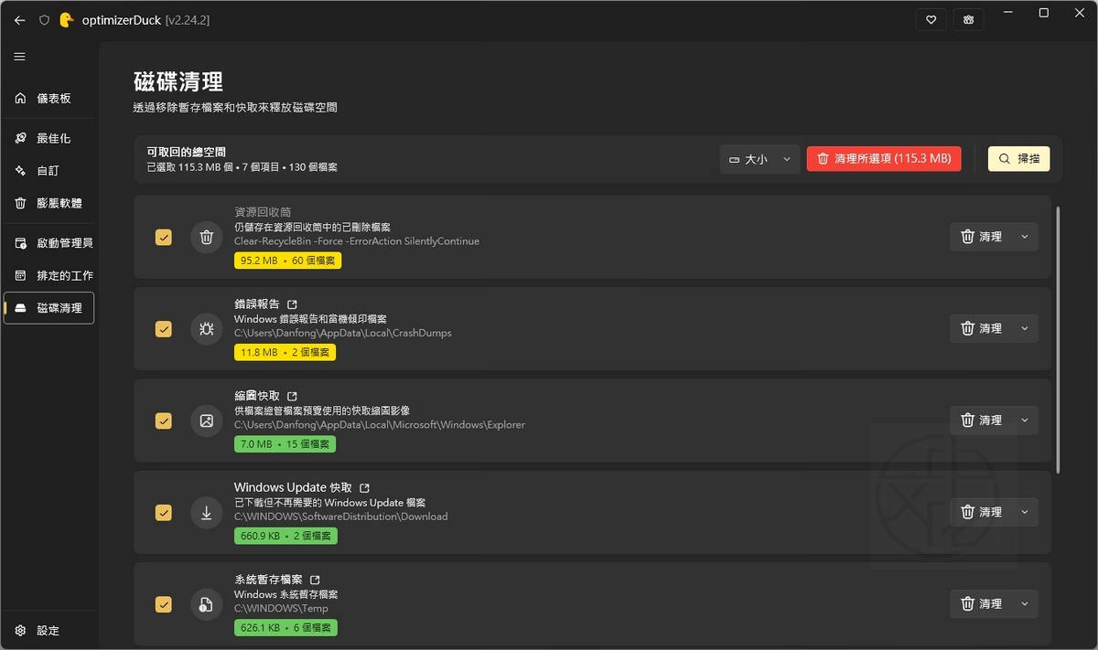Click the magnifier icon in 掃描 button
This screenshot has width=1098, height=650.
1005,159
